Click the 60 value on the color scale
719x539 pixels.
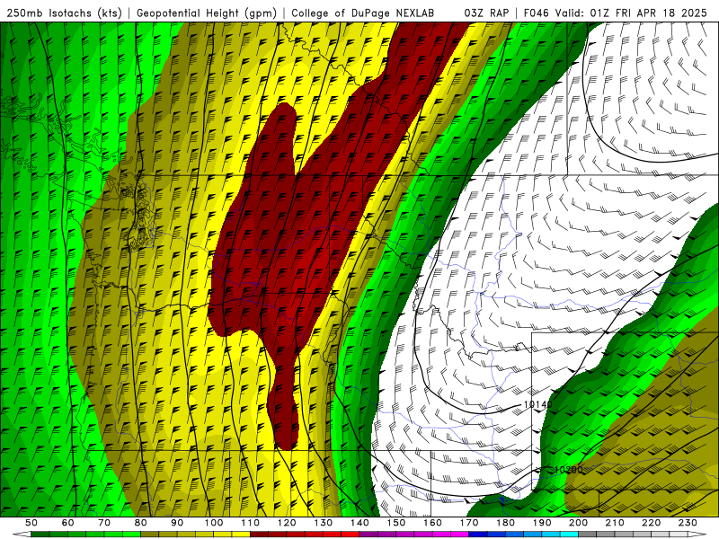click(67, 523)
